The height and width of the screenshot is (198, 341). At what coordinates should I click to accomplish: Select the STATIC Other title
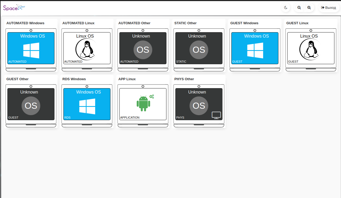coord(186,23)
